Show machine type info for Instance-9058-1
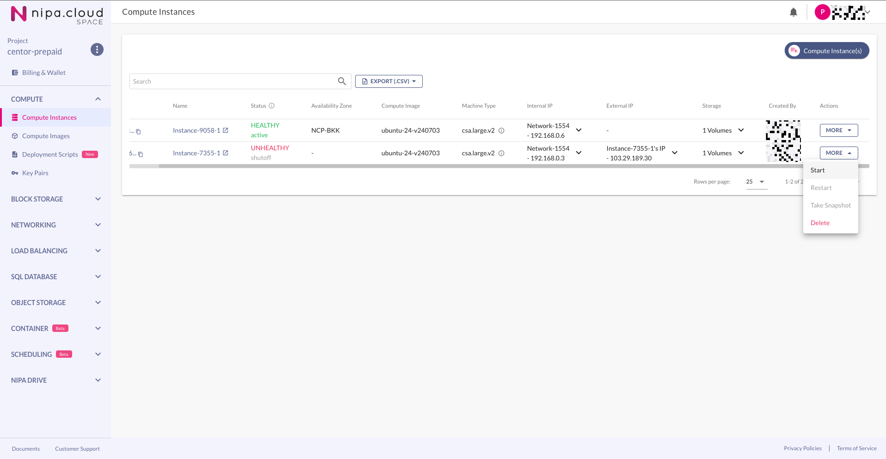This screenshot has height=459, width=886. coord(501,131)
